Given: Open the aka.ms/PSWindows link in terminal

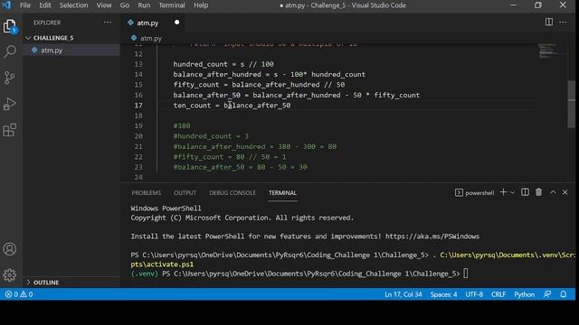Looking at the screenshot, I should point(432,237).
